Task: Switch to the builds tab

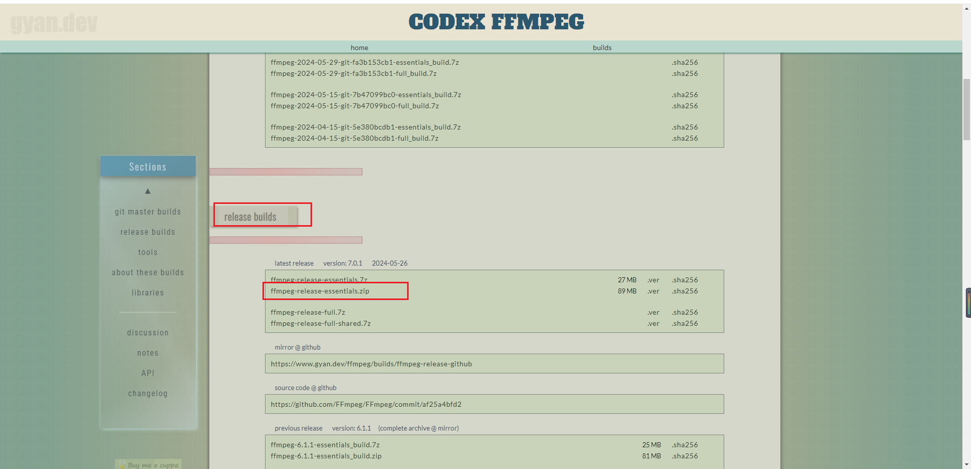Action: [x=602, y=47]
